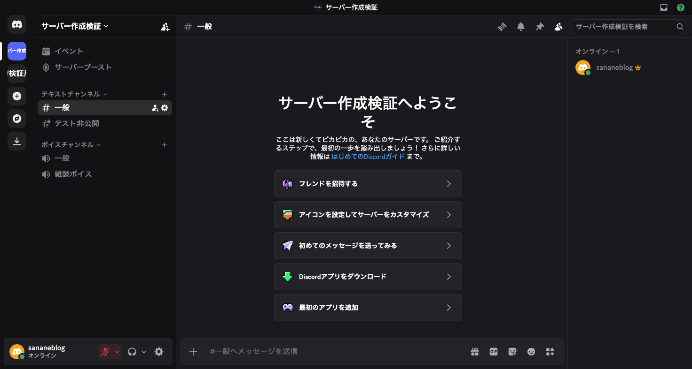
Task: Click フレンドを招待する card
Action: pos(368,184)
